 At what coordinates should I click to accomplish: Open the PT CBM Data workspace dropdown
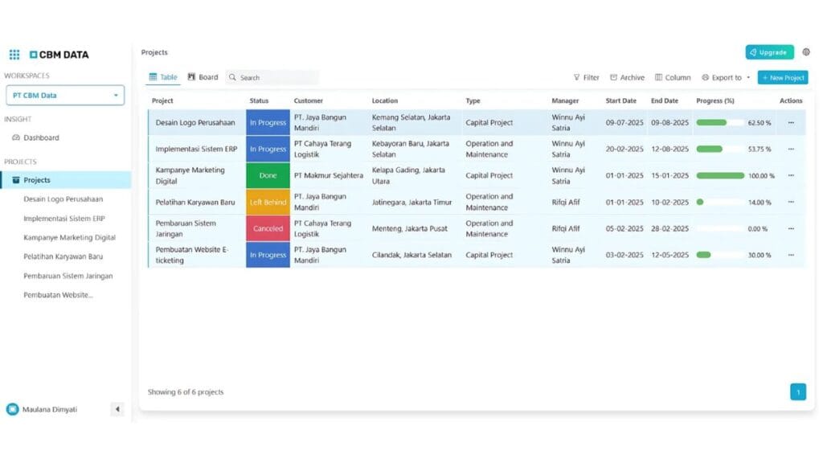65,96
